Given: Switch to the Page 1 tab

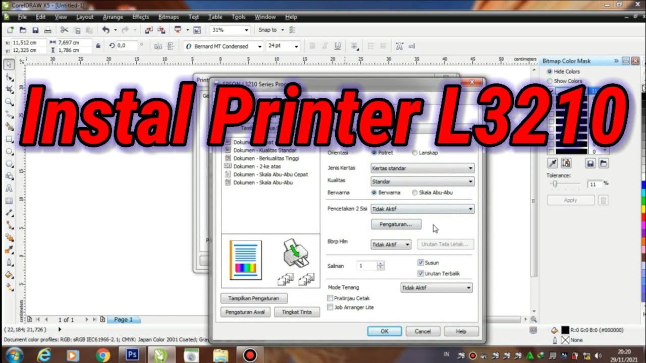Looking at the screenshot, I should (x=124, y=320).
